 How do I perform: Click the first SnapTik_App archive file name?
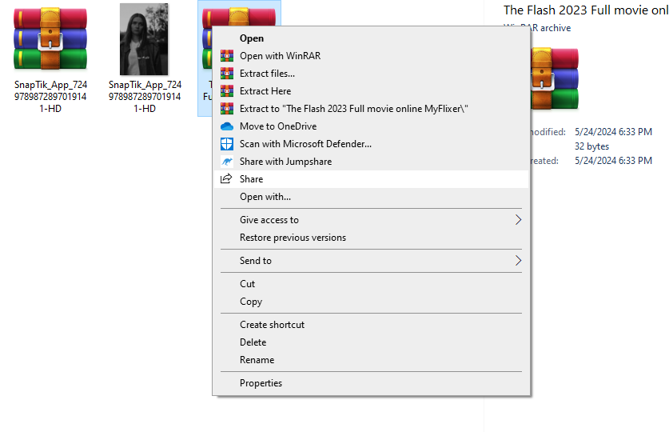point(50,97)
